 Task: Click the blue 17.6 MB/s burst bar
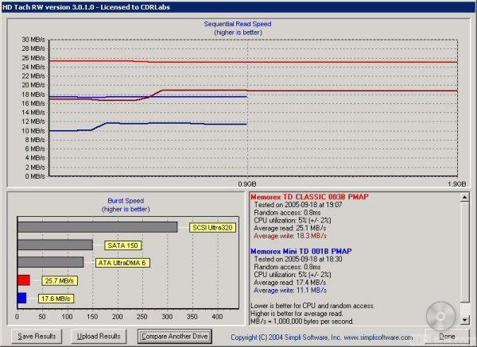point(21,298)
